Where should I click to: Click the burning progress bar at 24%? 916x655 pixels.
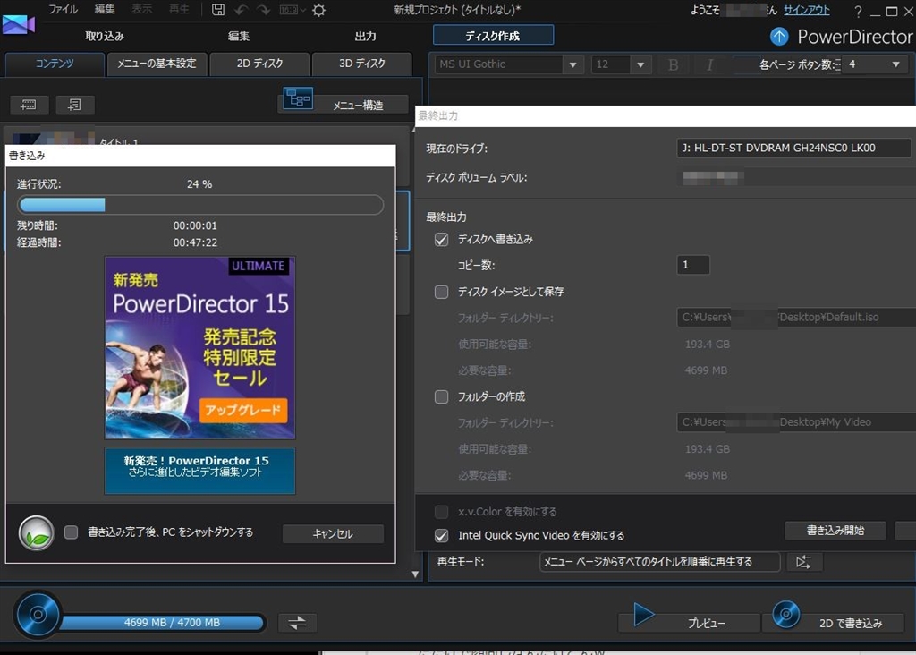tap(200, 205)
